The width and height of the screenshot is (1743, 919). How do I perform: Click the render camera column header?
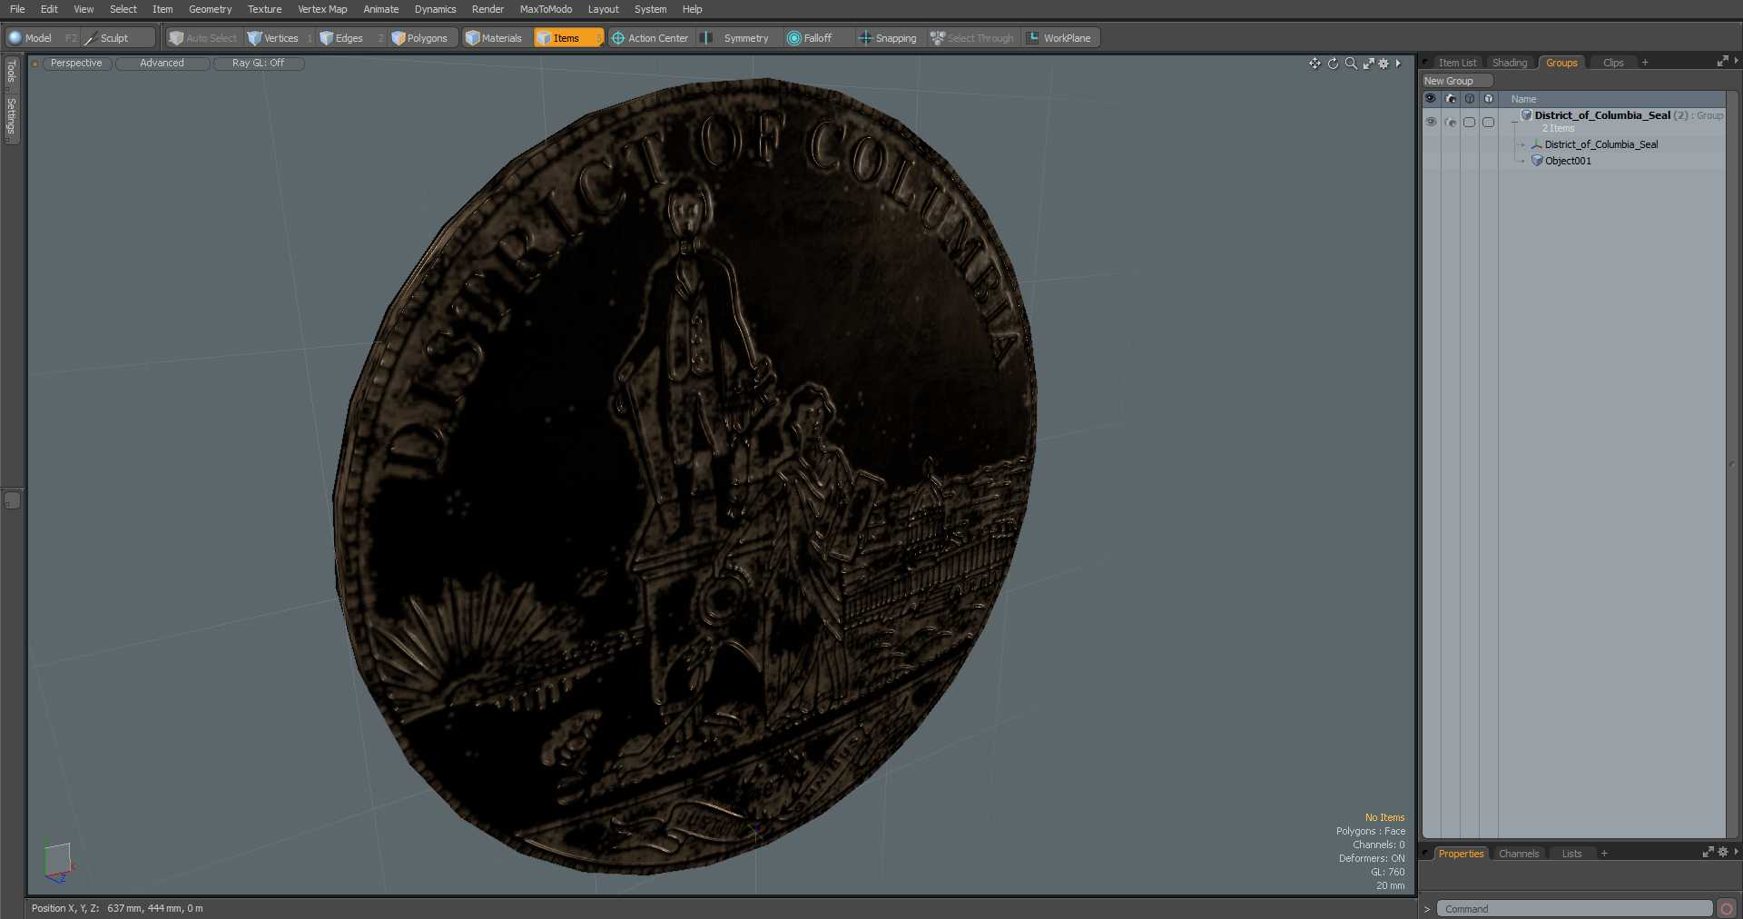click(1451, 98)
